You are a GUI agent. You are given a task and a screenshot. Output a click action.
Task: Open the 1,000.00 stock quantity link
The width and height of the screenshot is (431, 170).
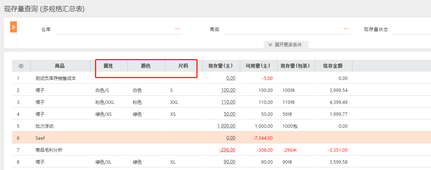[x=226, y=126]
